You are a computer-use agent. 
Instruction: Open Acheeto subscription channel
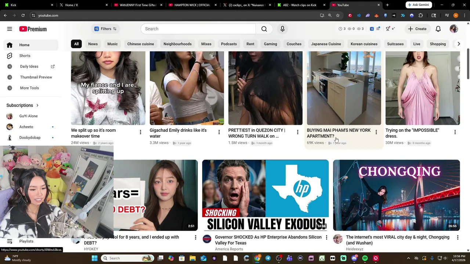[31, 127]
